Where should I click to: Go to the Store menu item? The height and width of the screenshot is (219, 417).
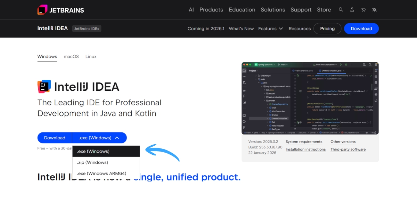pyautogui.click(x=324, y=10)
